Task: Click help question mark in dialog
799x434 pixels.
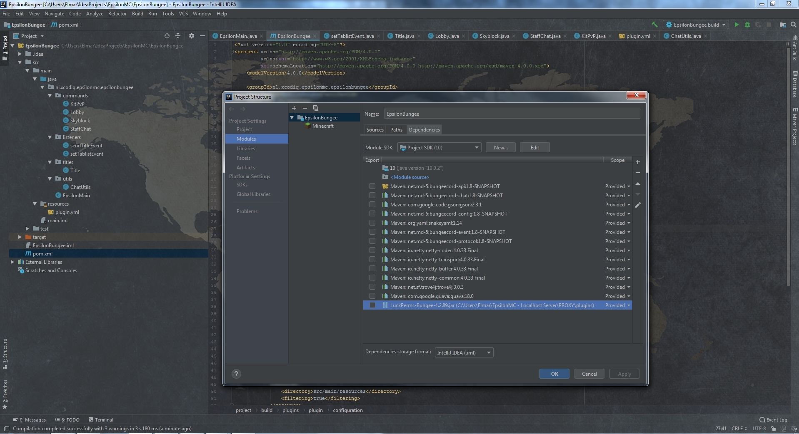Action: point(236,374)
